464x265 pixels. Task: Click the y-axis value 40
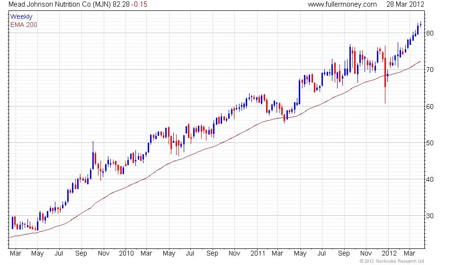pyautogui.click(x=430, y=179)
